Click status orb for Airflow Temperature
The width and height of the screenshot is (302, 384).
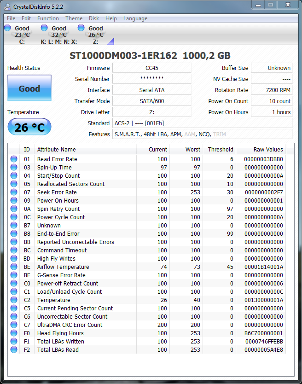(x=14, y=267)
